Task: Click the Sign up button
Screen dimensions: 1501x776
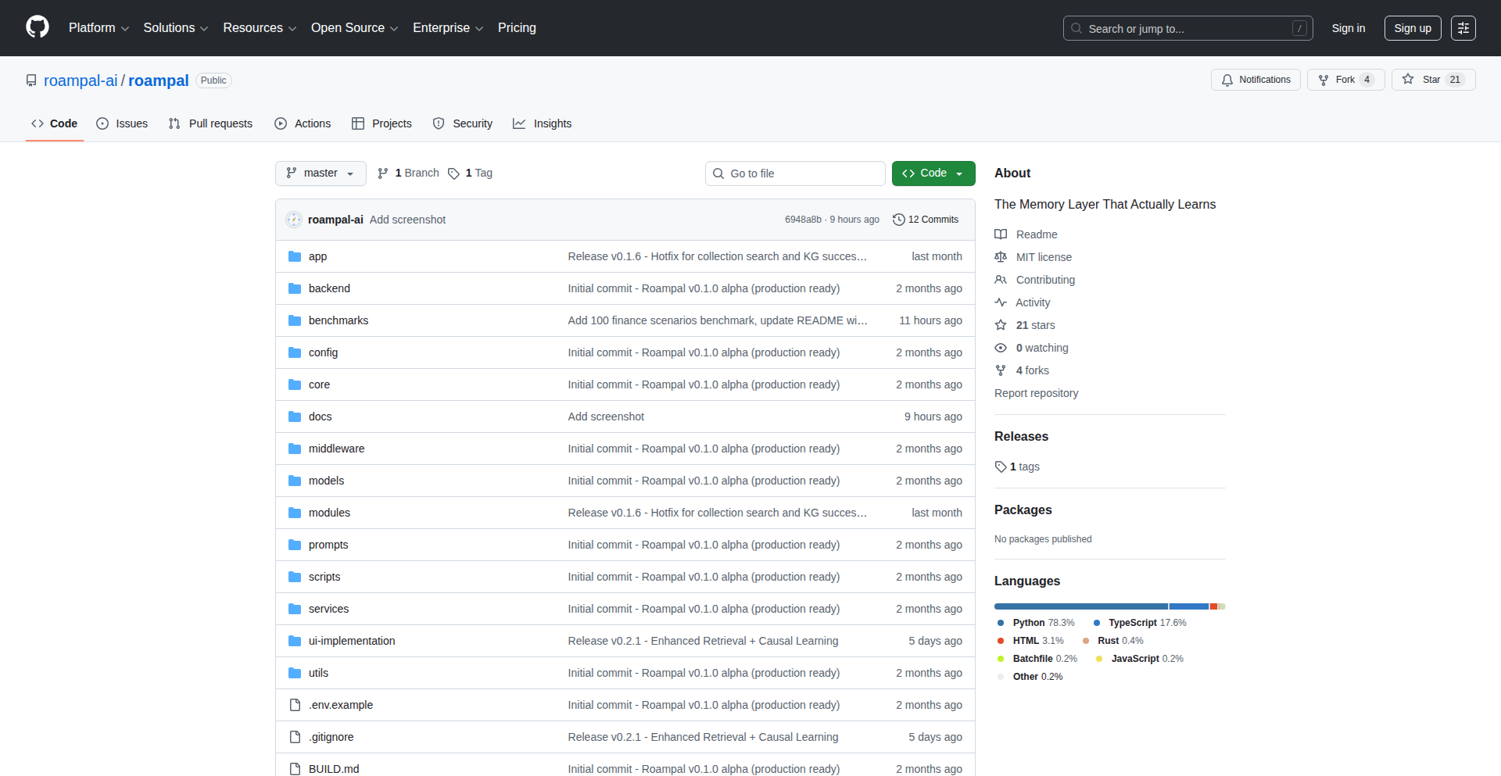Action: click(x=1413, y=28)
